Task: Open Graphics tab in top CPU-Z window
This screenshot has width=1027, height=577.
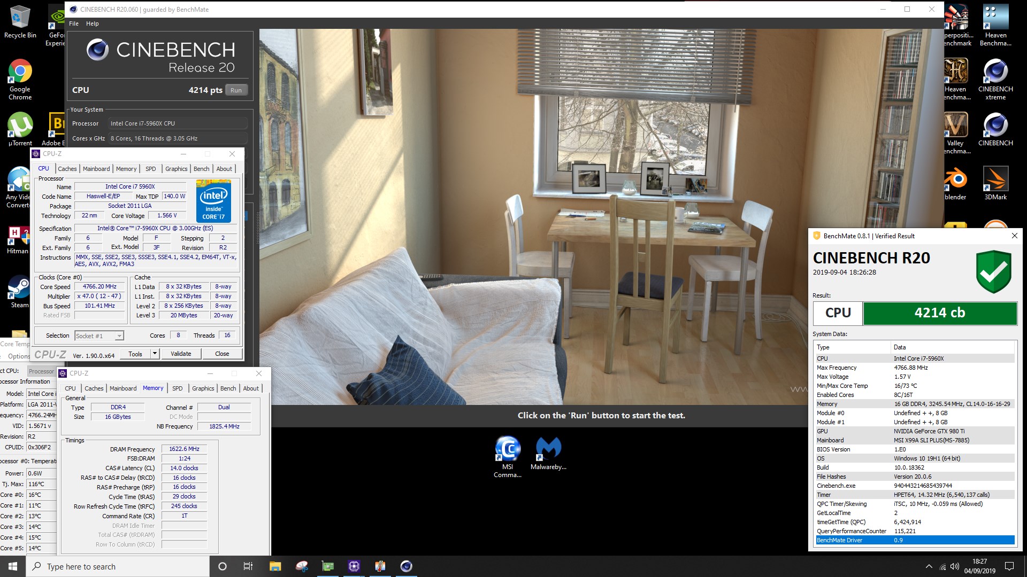Action: pos(177,169)
